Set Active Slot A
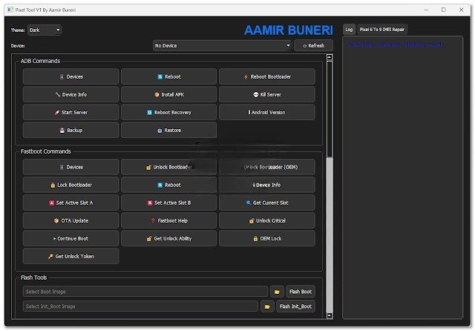 tap(71, 203)
